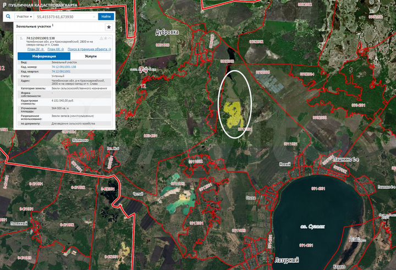
Task: Open the favorites star button
Action: (109, 26)
